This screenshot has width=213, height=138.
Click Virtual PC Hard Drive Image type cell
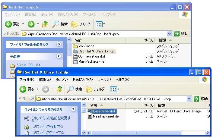tap(179, 111)
